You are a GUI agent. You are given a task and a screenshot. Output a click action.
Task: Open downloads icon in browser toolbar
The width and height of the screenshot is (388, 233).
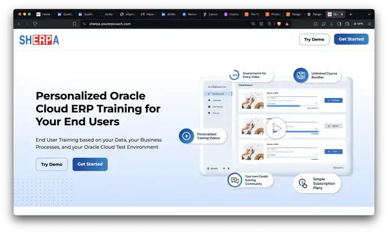(x=332, y=24)
